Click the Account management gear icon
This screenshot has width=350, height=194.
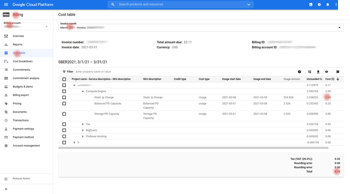coord(6,146)
